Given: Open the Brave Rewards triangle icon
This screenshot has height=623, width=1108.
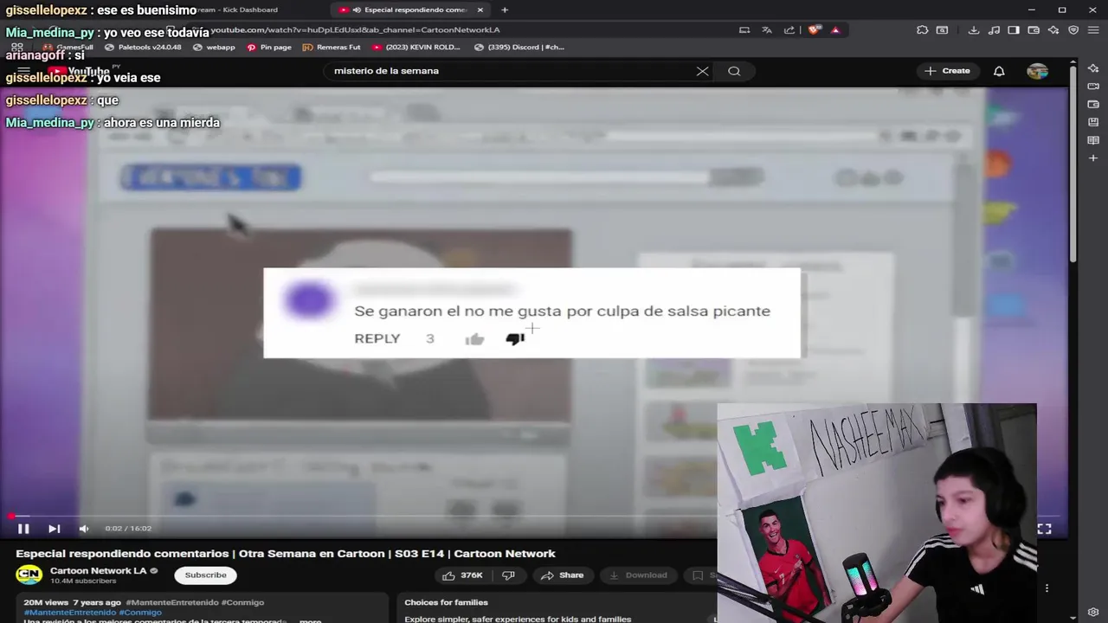Looking at the screenshot, I should (835, 29).
